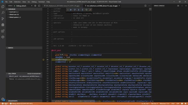The image size is (188, 105).
Task: Split the editor to the right
Action: click(145, 6)
